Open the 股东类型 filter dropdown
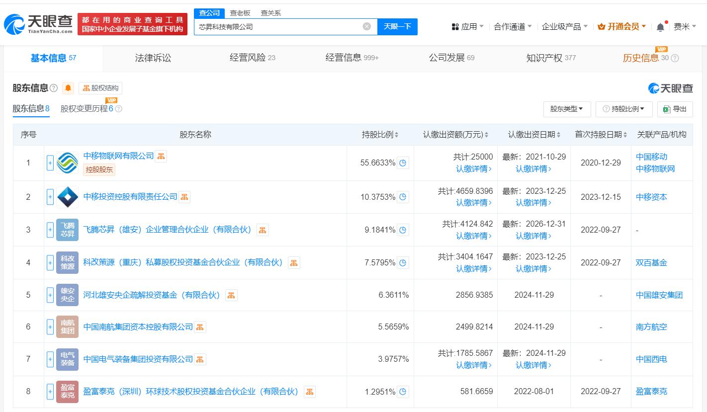This screenshot has width=707, height=412. click(x=567, y=109)
